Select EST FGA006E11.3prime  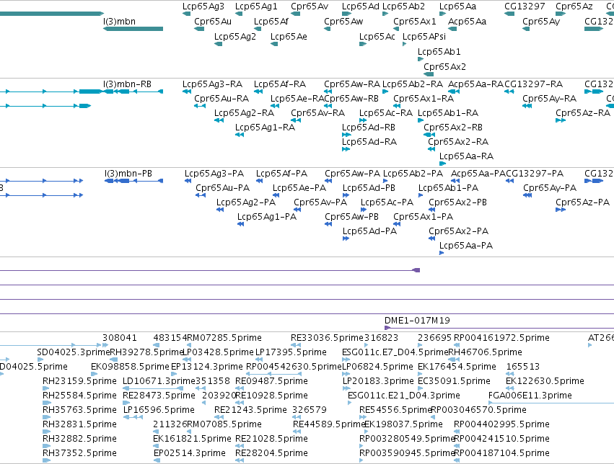click(x=530, y=396)
